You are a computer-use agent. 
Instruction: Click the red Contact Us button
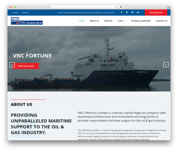point(156,12)
